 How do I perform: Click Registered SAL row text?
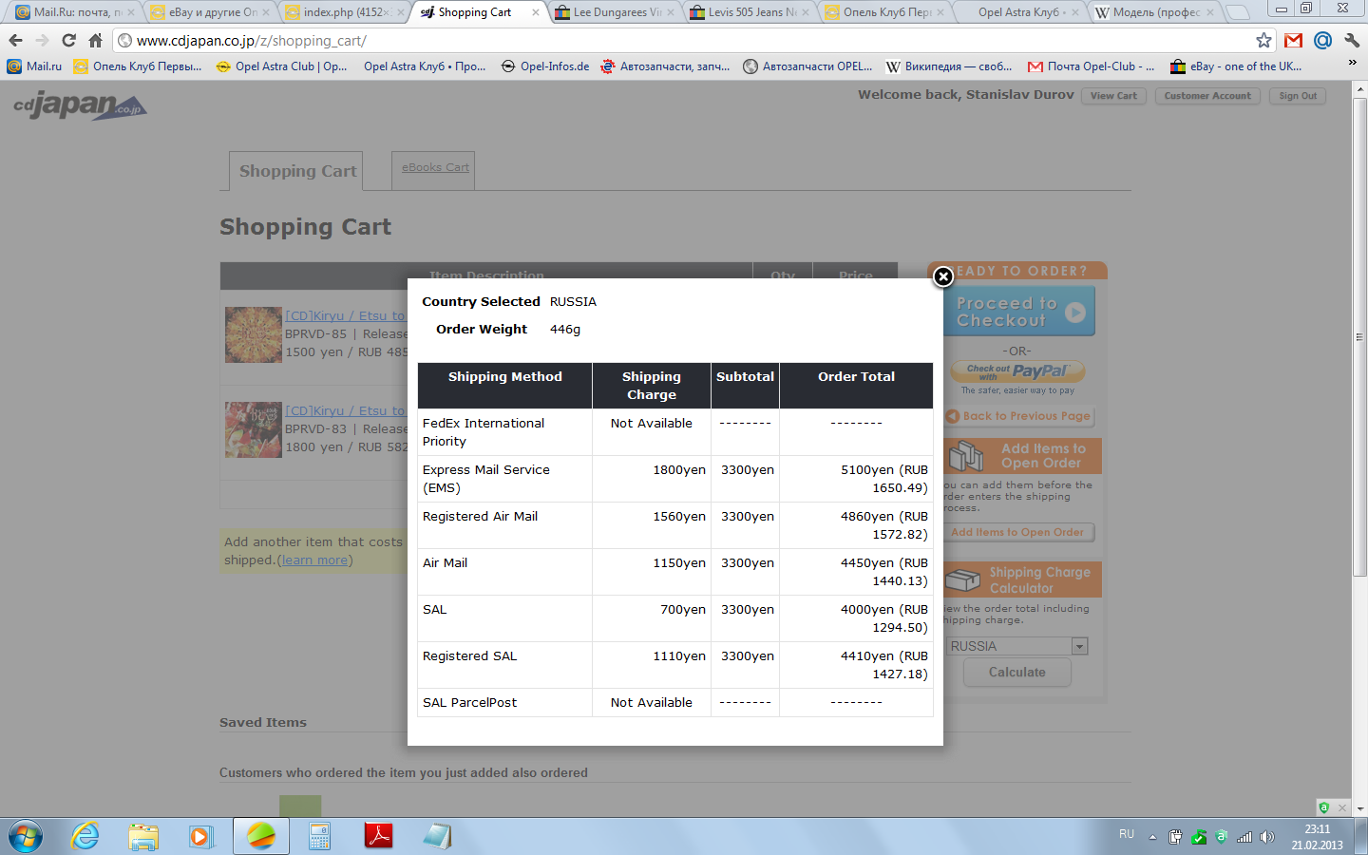pos(469,655)
